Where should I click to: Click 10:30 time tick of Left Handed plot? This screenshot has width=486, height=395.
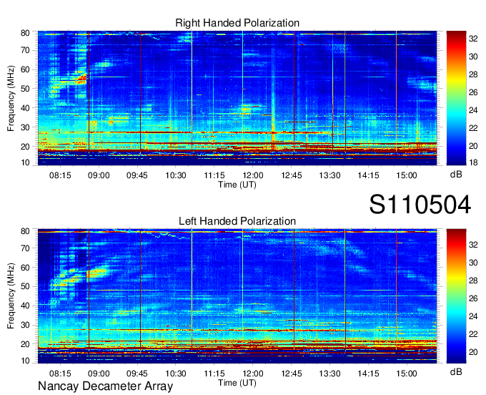[176, 374]
